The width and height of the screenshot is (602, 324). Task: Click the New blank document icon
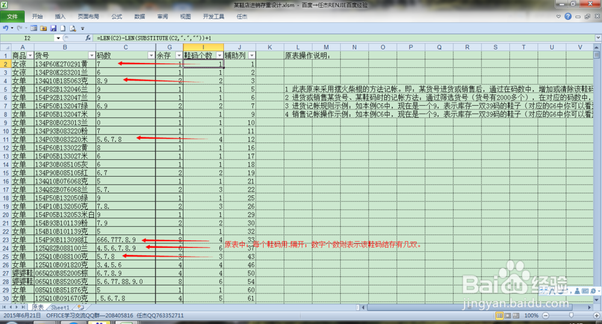63,28
